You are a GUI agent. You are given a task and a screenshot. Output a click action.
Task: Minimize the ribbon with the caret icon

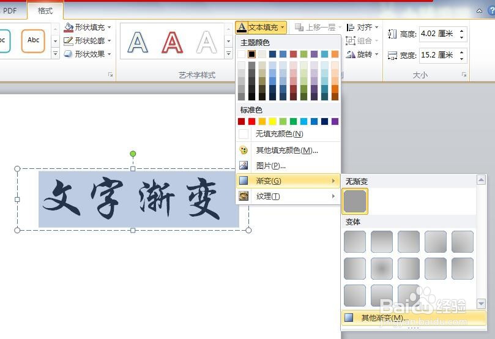[479, 11]
